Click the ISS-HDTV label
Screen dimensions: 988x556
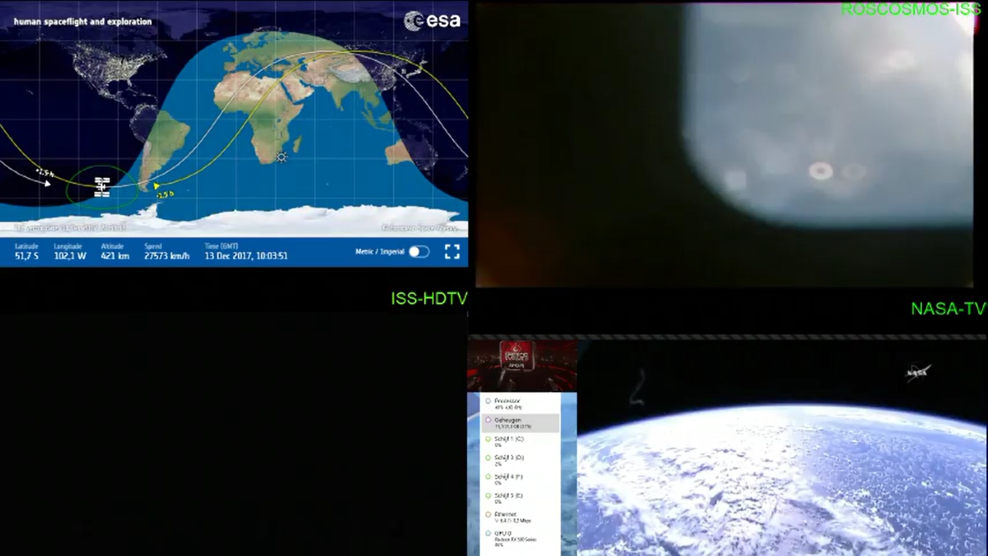click(x=429, y=299)
